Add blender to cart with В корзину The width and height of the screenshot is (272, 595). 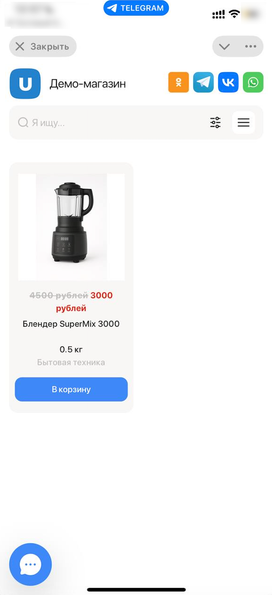point(71,389)
